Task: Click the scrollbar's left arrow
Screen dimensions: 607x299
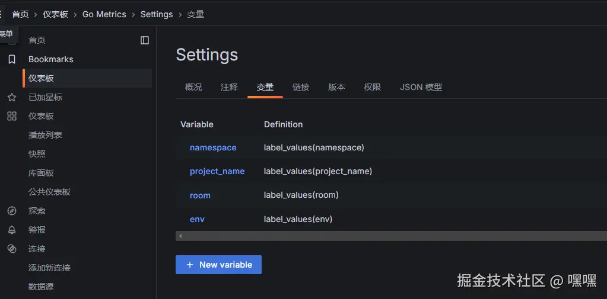Action: [180, 236]
